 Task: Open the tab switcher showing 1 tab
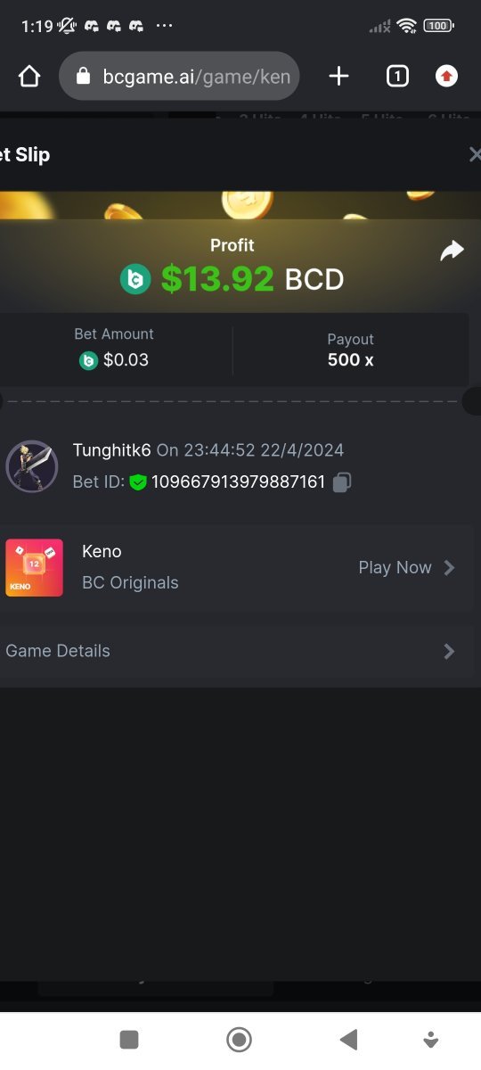397,77
